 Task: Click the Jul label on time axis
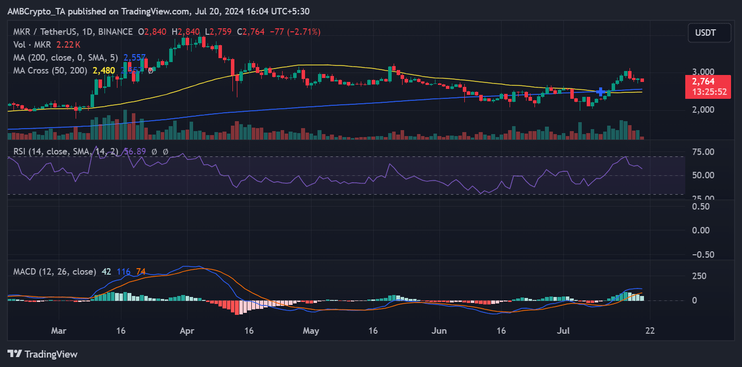(x=564, y=330)
